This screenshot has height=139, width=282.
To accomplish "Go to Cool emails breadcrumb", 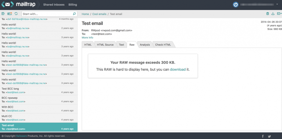I will (99, 14).
